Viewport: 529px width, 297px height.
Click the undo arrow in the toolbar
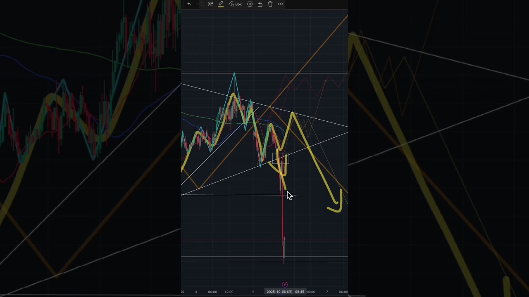(189, 4)
